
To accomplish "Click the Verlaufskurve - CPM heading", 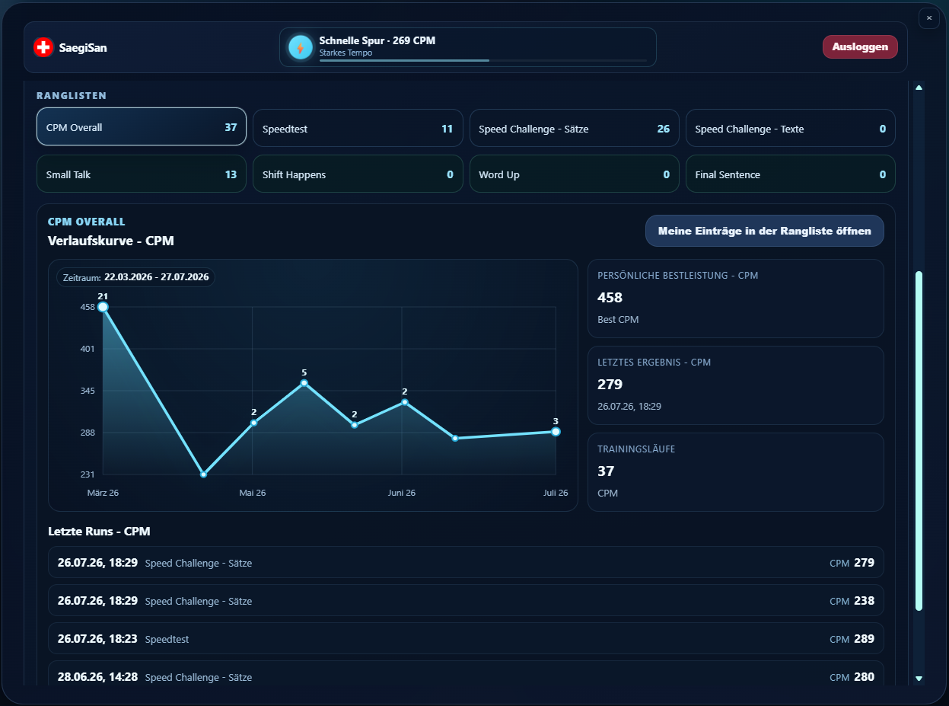I will 111,241.
